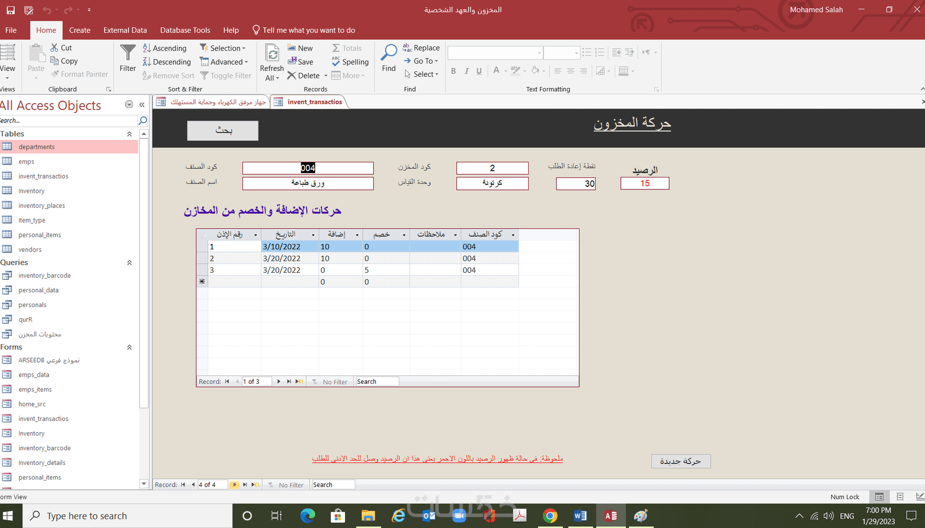
Task: Open the font color picker
Action: click(496, 70)
